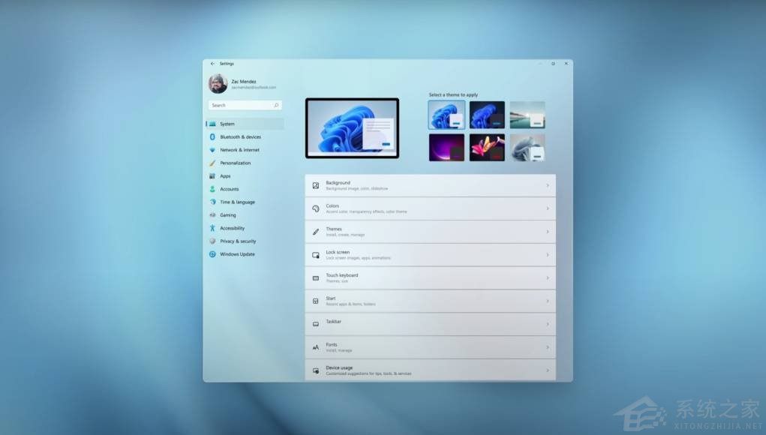Go to Privacy & security section
This screenshot has width=766, height=435.
click(238, 241)
